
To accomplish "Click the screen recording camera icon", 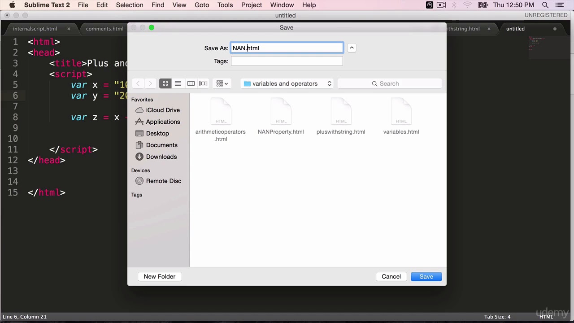I will [x=441, y=5].
